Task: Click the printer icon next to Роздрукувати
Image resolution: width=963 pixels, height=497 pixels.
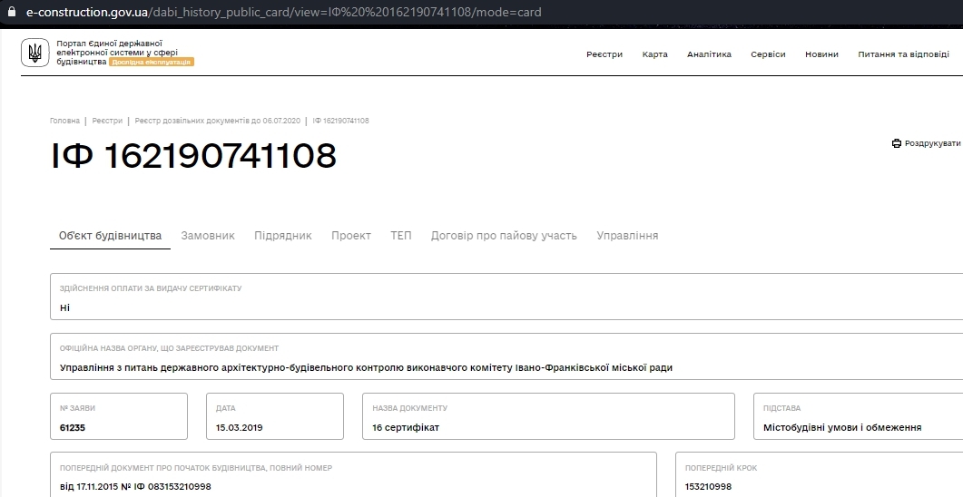Action: pyautogui.click(x=897, y=143)
